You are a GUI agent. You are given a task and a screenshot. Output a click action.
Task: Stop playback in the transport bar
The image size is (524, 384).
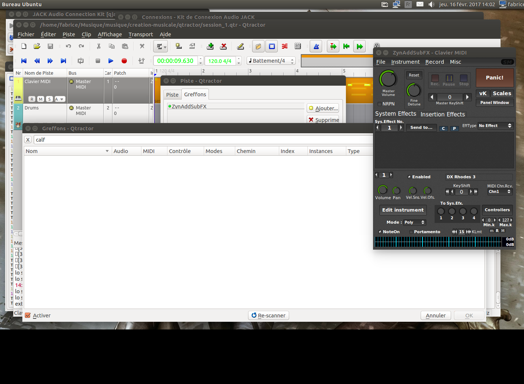tap(98, 61)
